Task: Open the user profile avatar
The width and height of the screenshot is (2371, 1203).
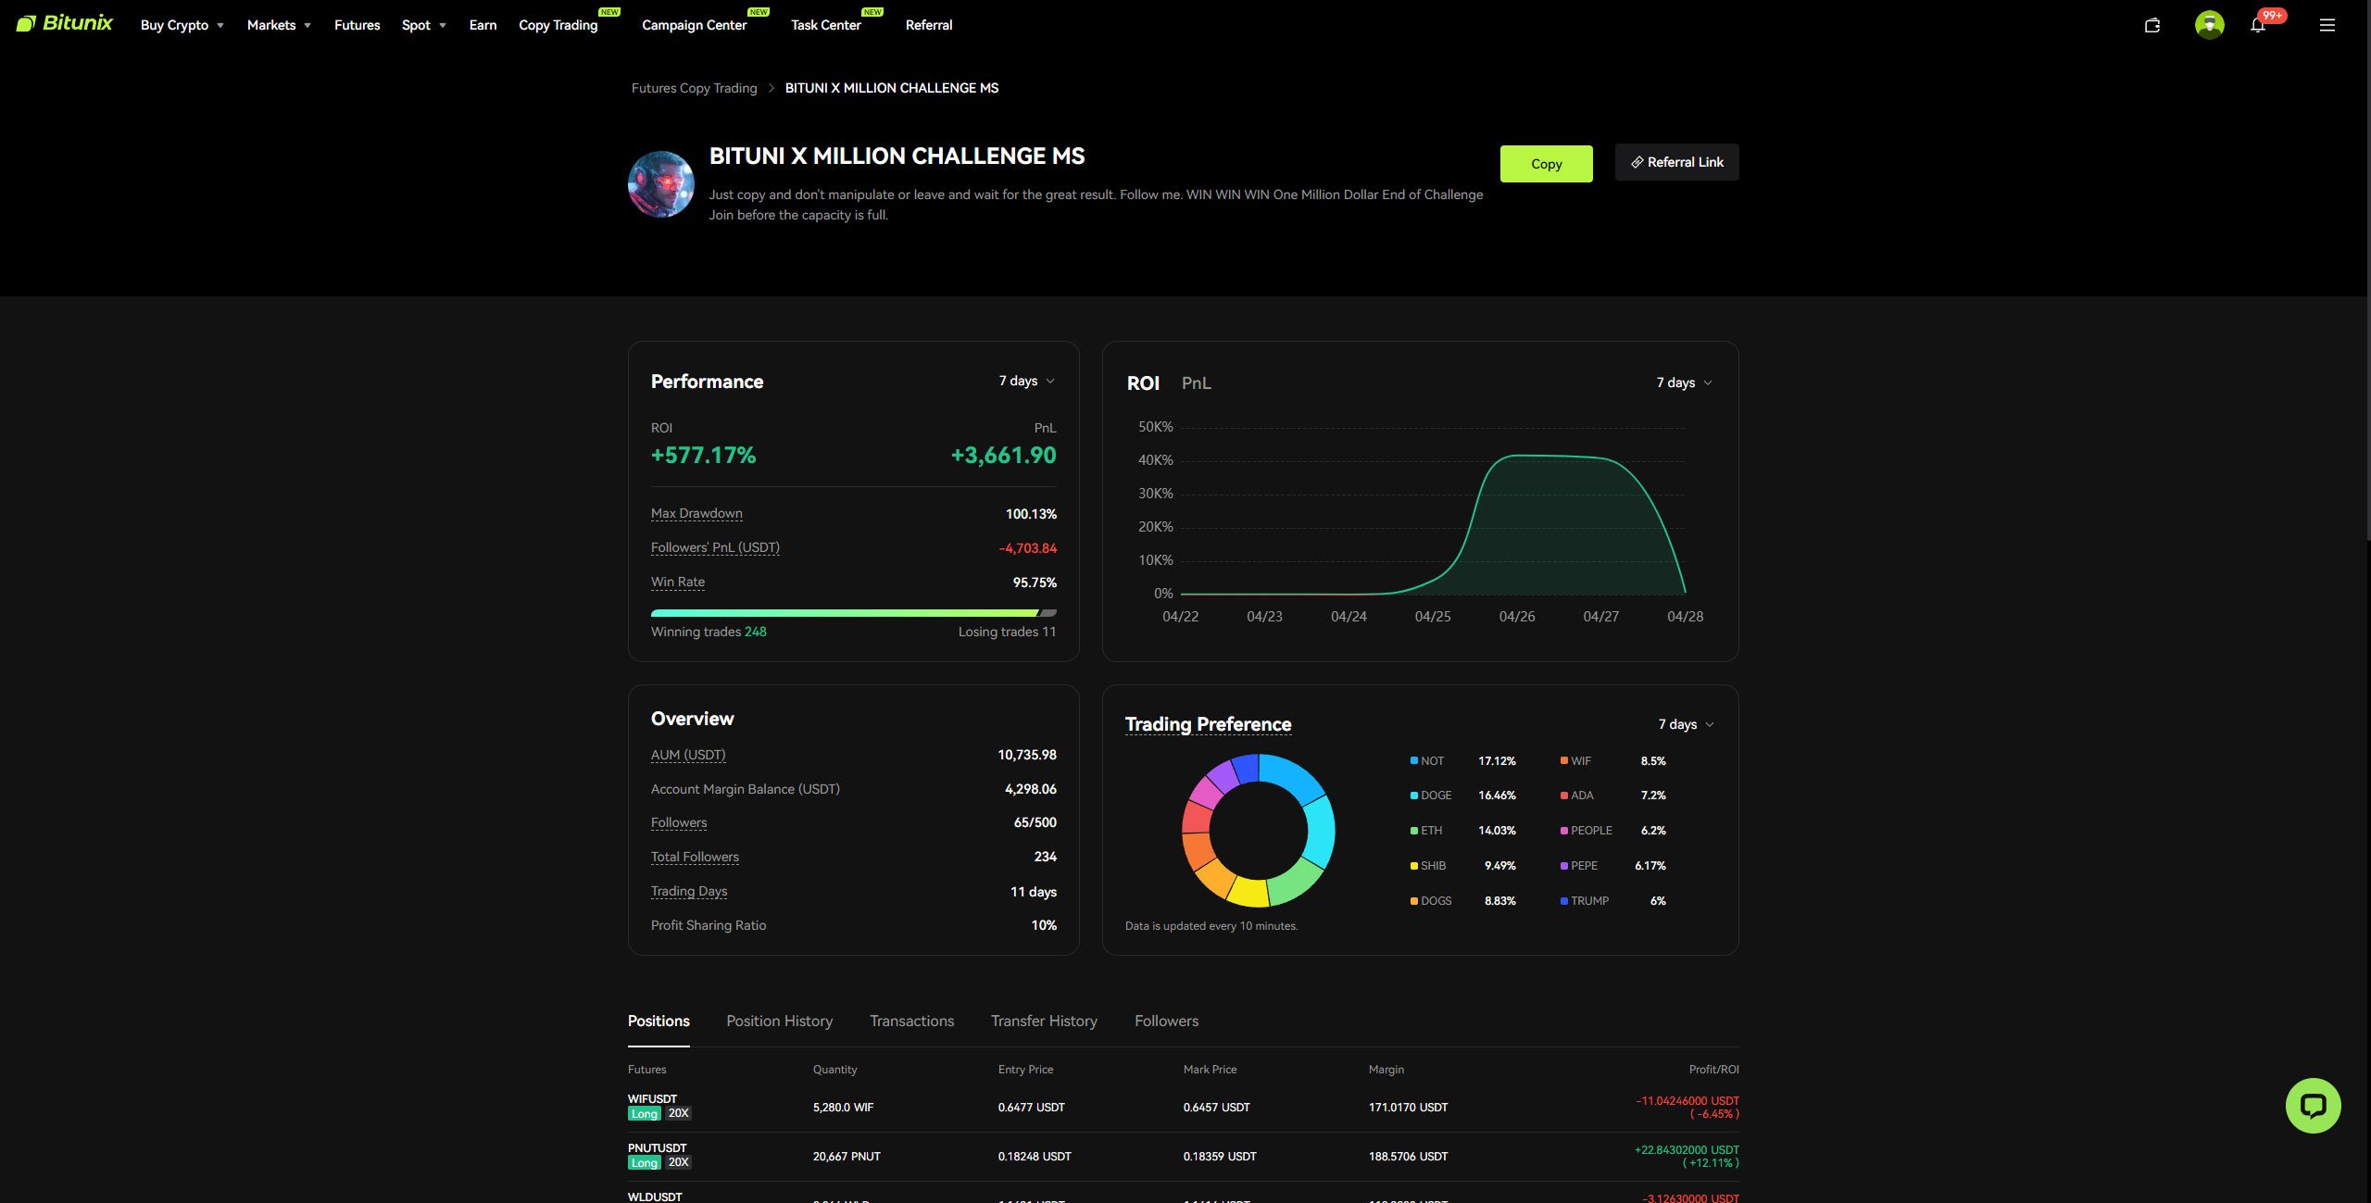Action: [2209, 25]
